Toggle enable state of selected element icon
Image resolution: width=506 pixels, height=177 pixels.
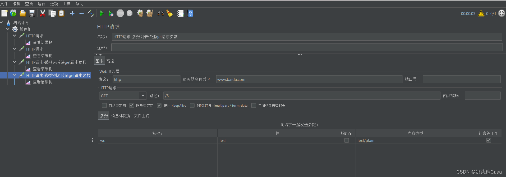(x=91, y=13)
